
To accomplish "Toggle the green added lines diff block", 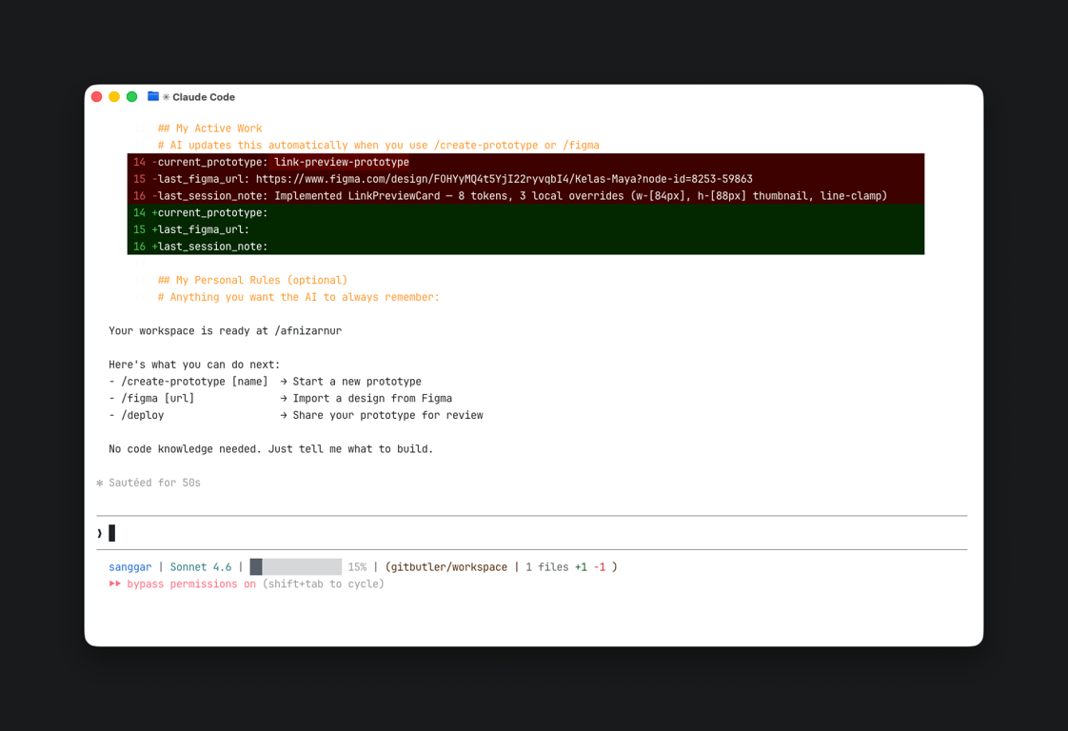I will (x=524, y=229).
